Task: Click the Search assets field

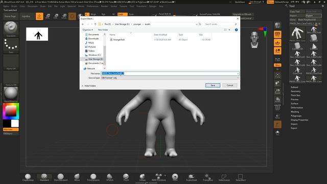Action: pos(221,24)
